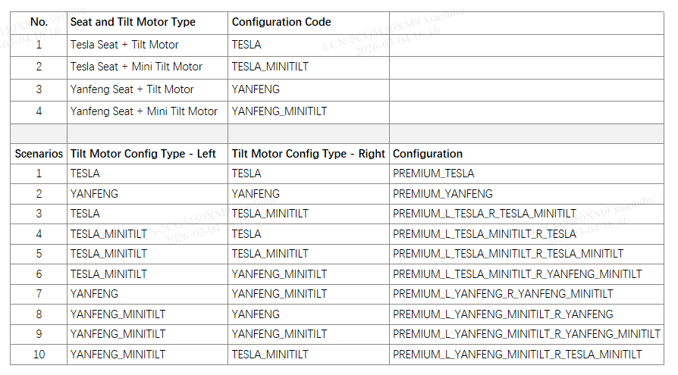The image size is (678, 375).
Task: Select the "PREMIUM_L_YANFENG_MINITILT_R_TESLA_MINITILT" cell
Action: pos(517,355)
